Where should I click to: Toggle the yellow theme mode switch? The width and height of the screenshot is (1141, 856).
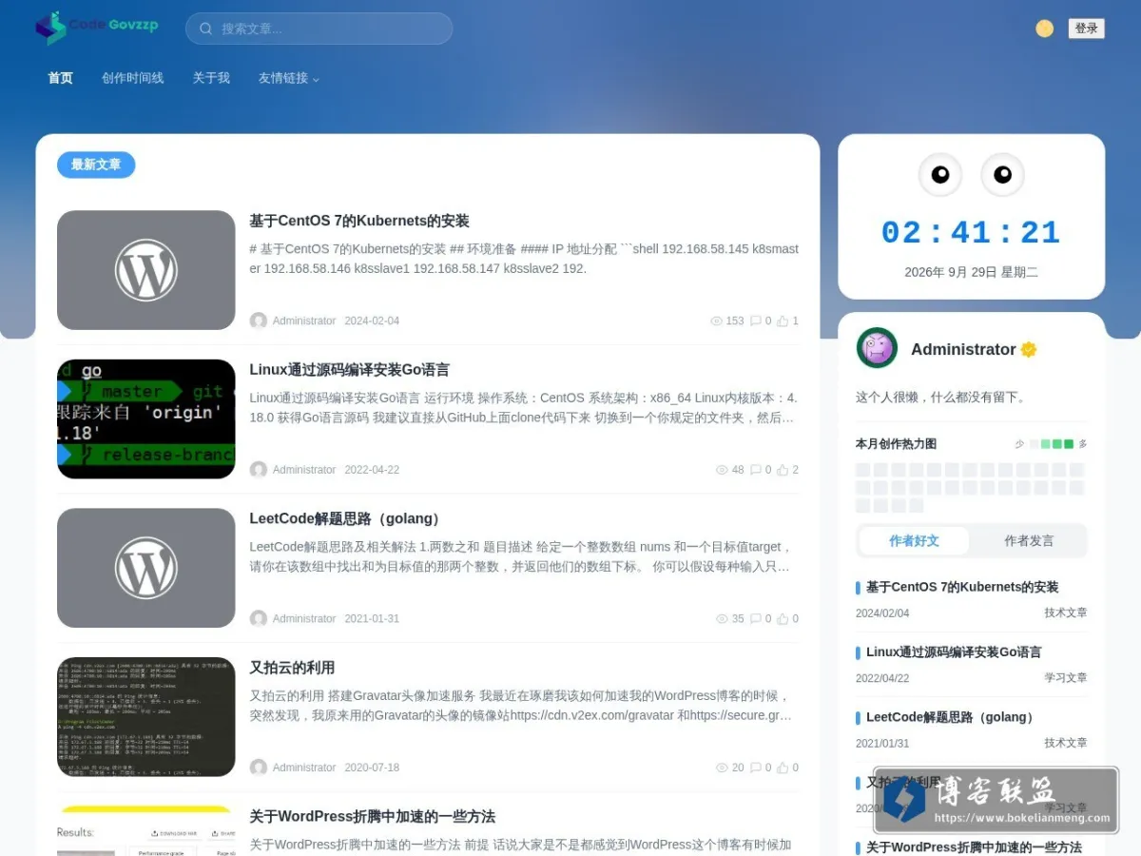1044,29
